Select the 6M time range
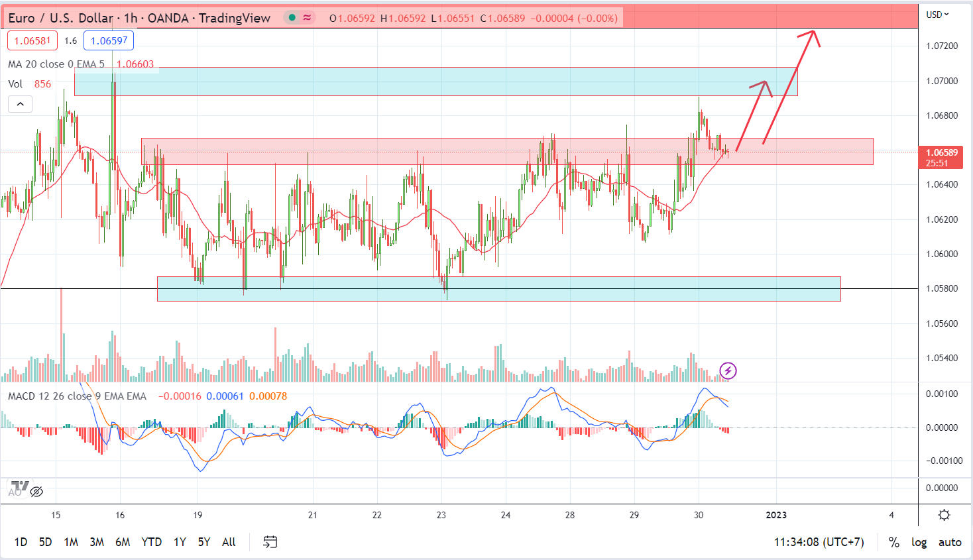This screenshot has height=560, width=973. coord(123,542)
